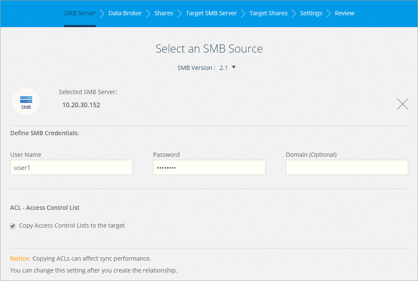Screen dimensions: 418x281
Task: Enable the Copy Access Control Lists checkbox
Action: click(13, 226)
